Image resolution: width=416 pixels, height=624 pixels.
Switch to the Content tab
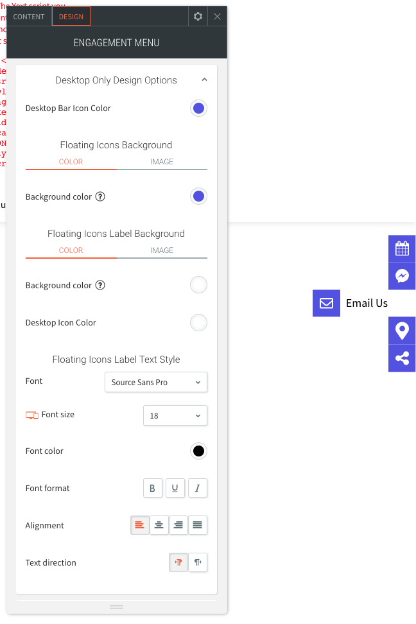pyautogui.click(x=29, y=17)
